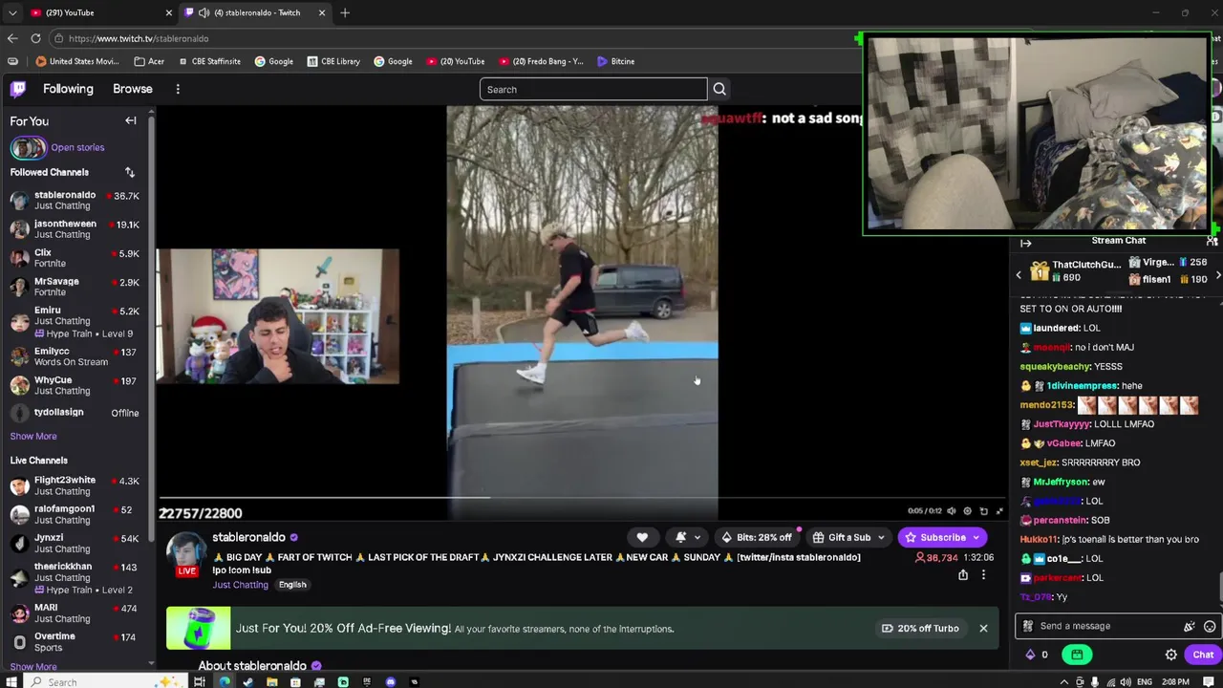Open channel points rewards button
The height and width of the screenshot is (688, 1223).
click(1077, 655)
